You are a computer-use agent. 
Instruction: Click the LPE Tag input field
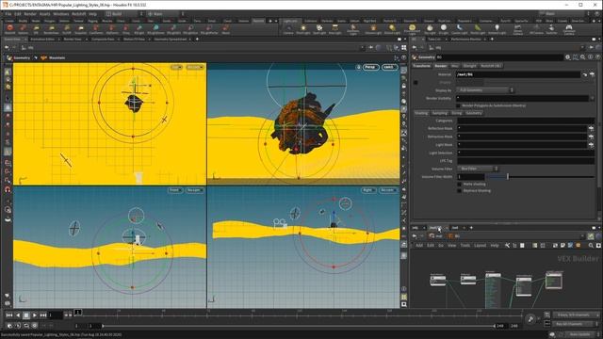point(526,161)
